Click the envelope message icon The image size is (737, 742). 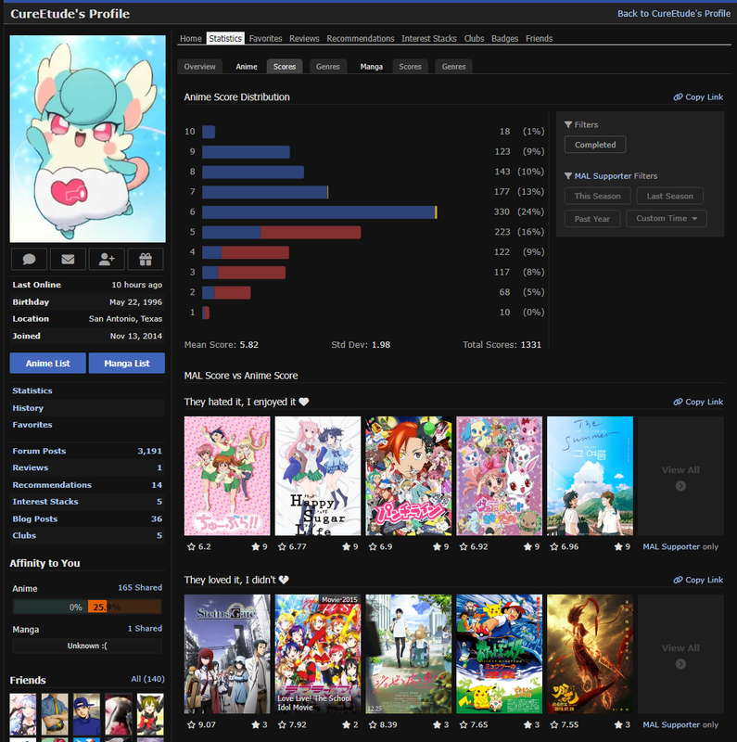tap(68, 260)
